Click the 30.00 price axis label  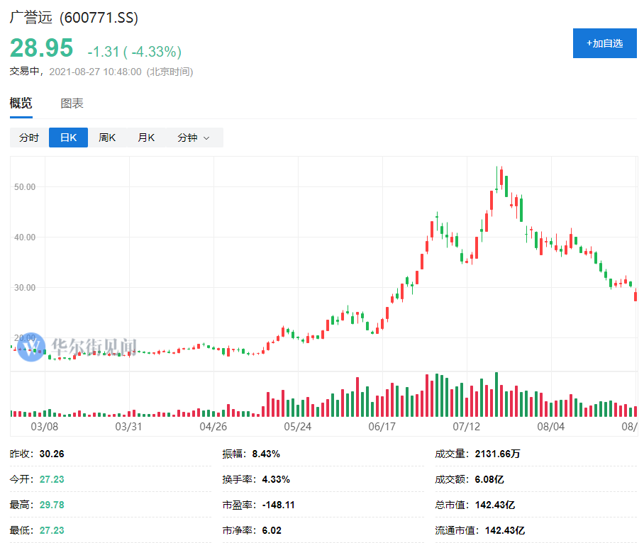pyautogui.click(x=25, y=288)
